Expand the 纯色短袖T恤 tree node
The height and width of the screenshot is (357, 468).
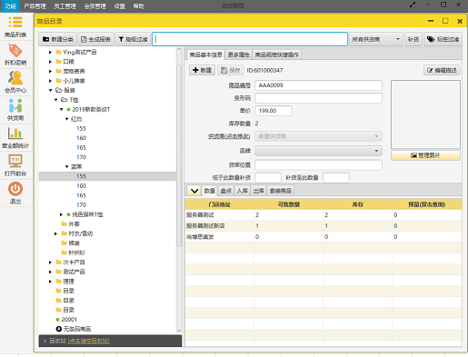coord(61,214)
